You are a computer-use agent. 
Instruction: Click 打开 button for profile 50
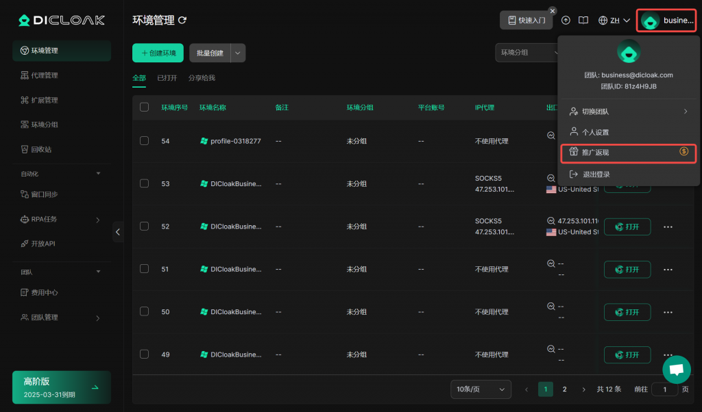click(x=627, y=312)
